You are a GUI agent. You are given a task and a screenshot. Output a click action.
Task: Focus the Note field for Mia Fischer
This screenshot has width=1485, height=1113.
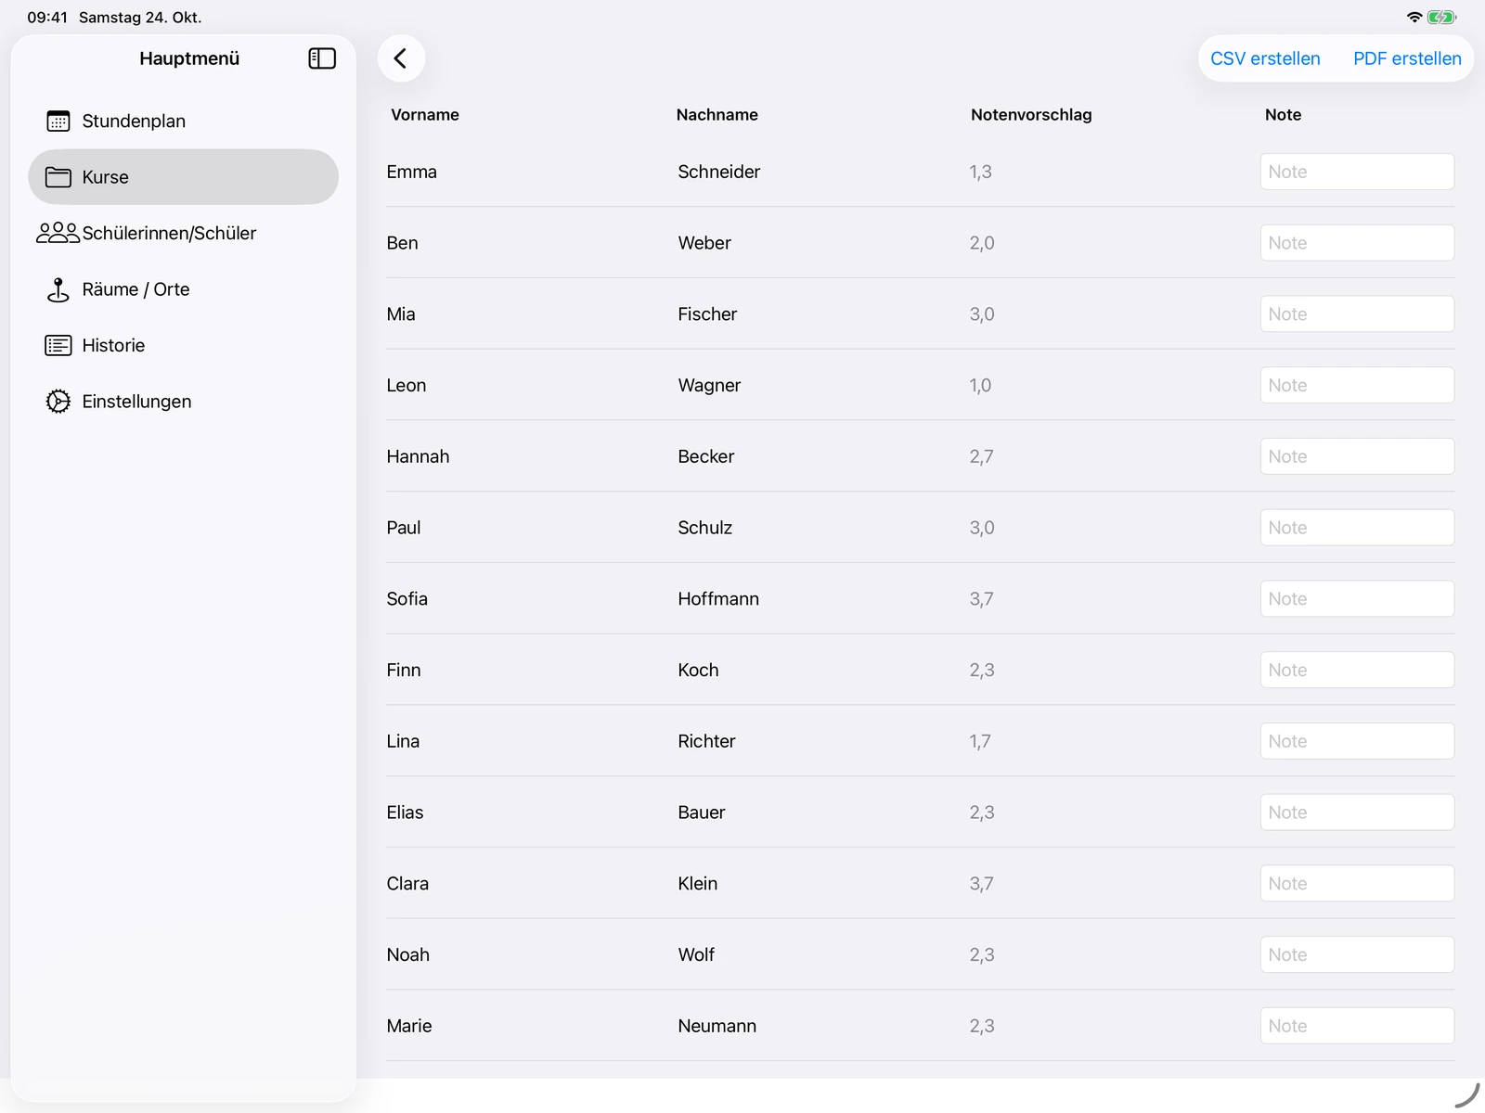click(x=1357, y=314)
